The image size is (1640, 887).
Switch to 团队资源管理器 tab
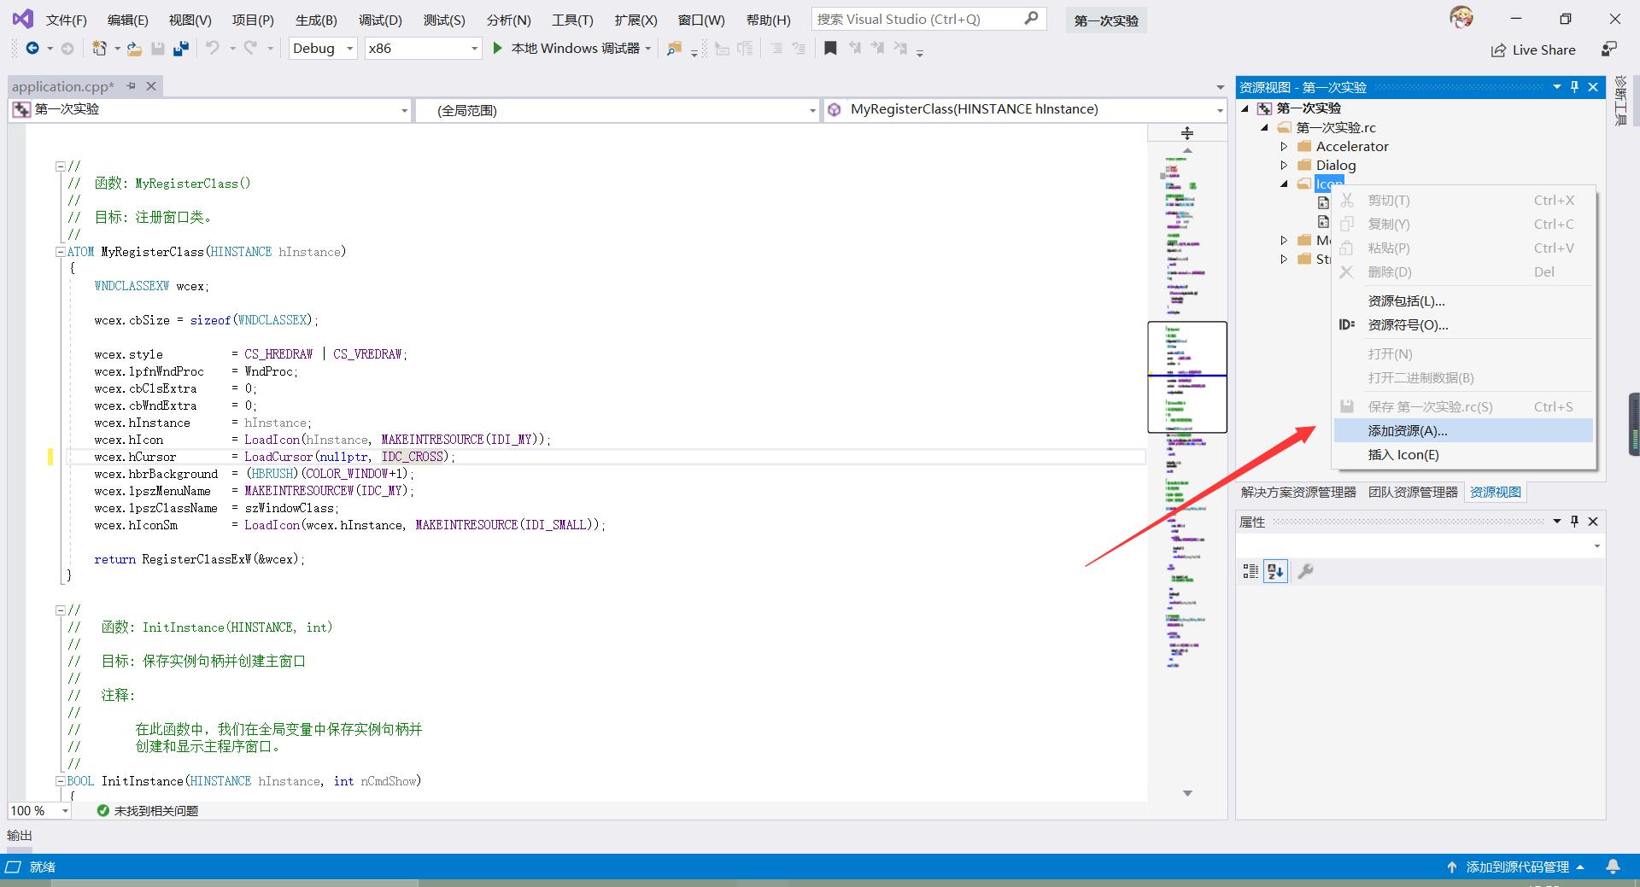click(x=1413, y=492)
